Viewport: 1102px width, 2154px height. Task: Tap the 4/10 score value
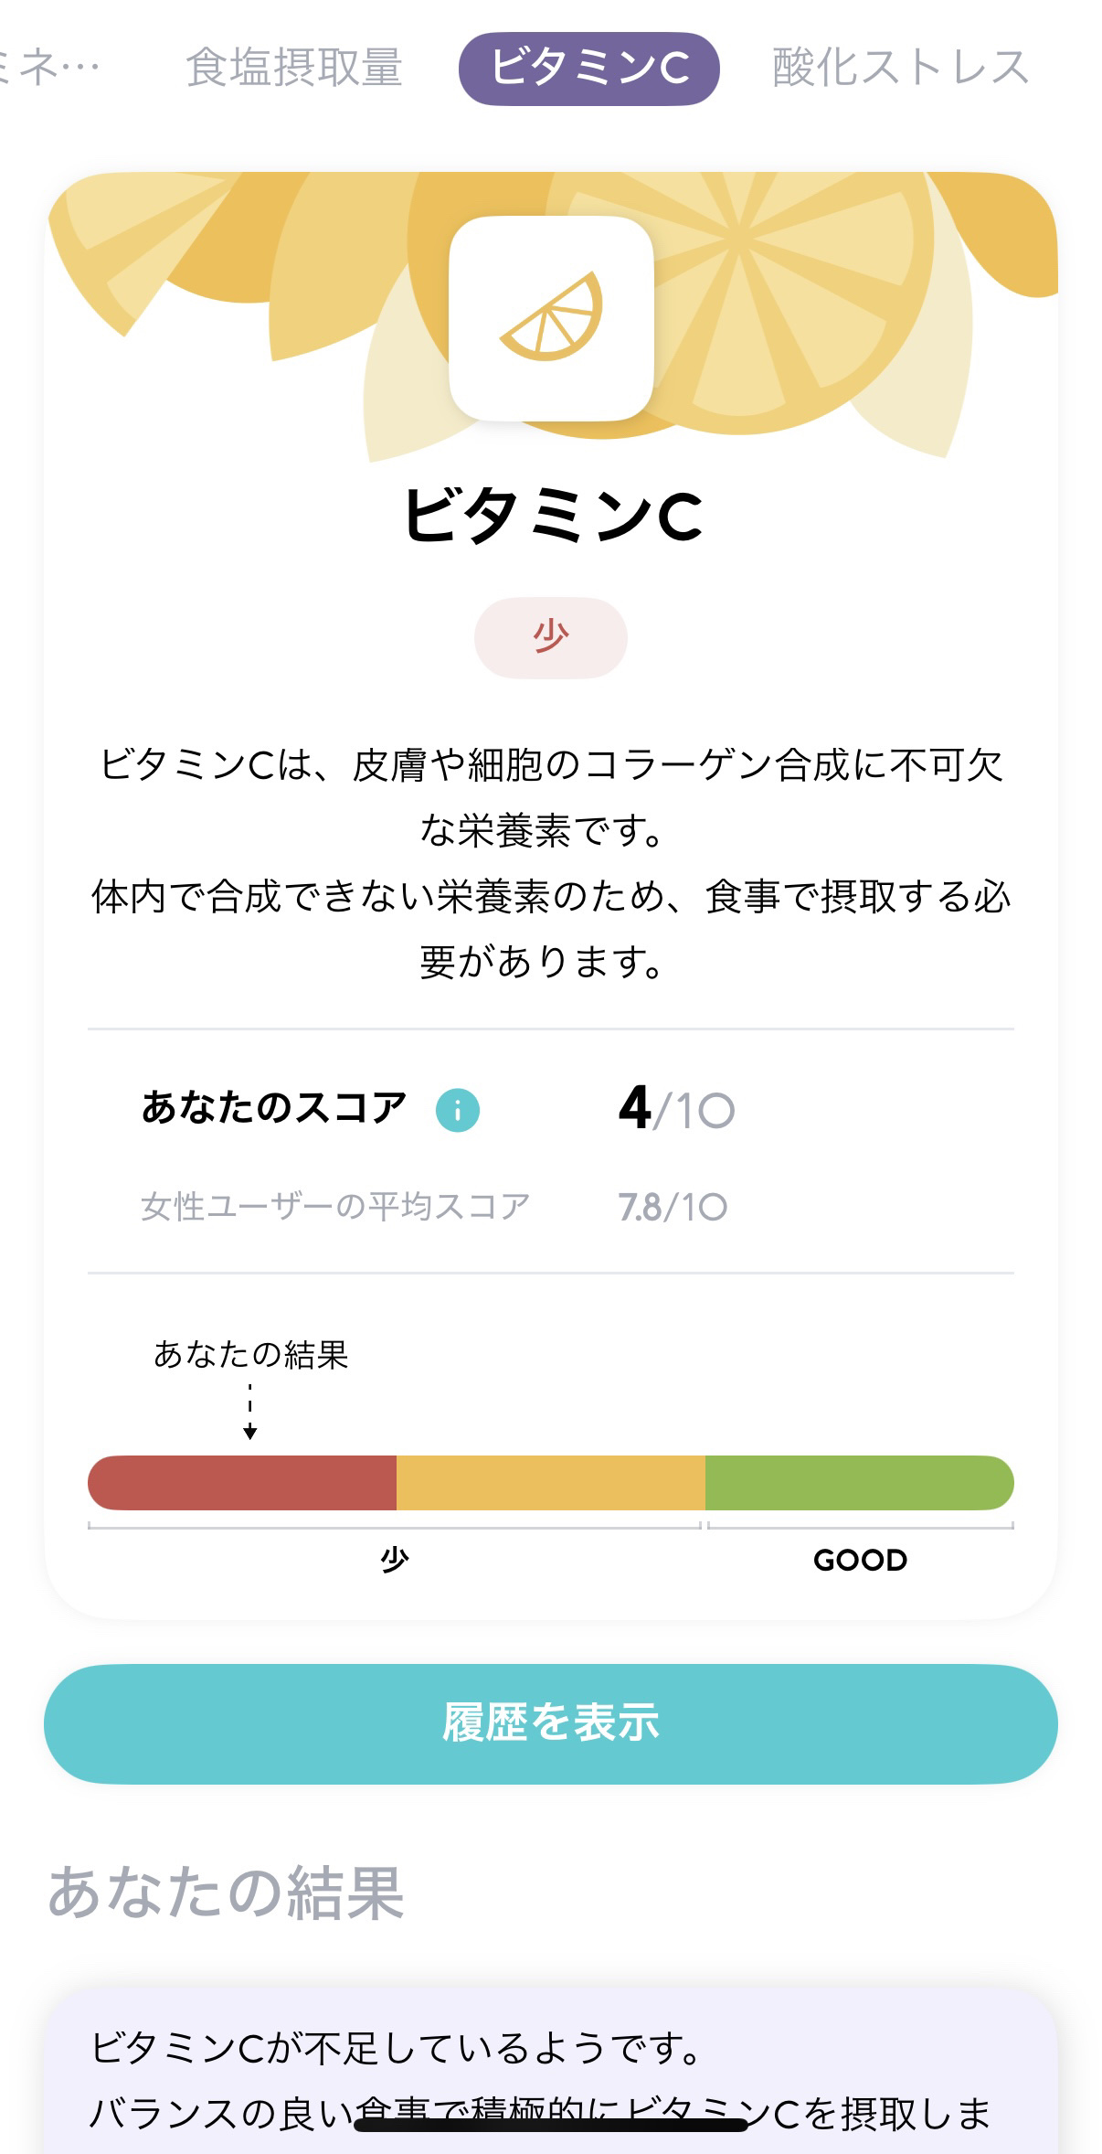pyautogui.click(x=676, y=1109)
